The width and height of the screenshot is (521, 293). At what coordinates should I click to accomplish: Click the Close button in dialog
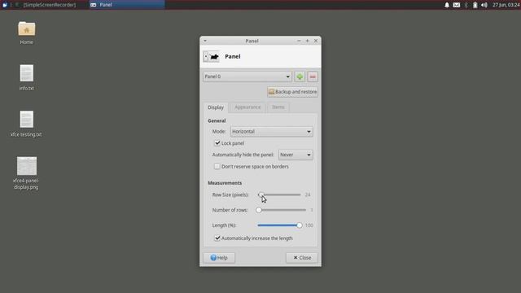302,258
